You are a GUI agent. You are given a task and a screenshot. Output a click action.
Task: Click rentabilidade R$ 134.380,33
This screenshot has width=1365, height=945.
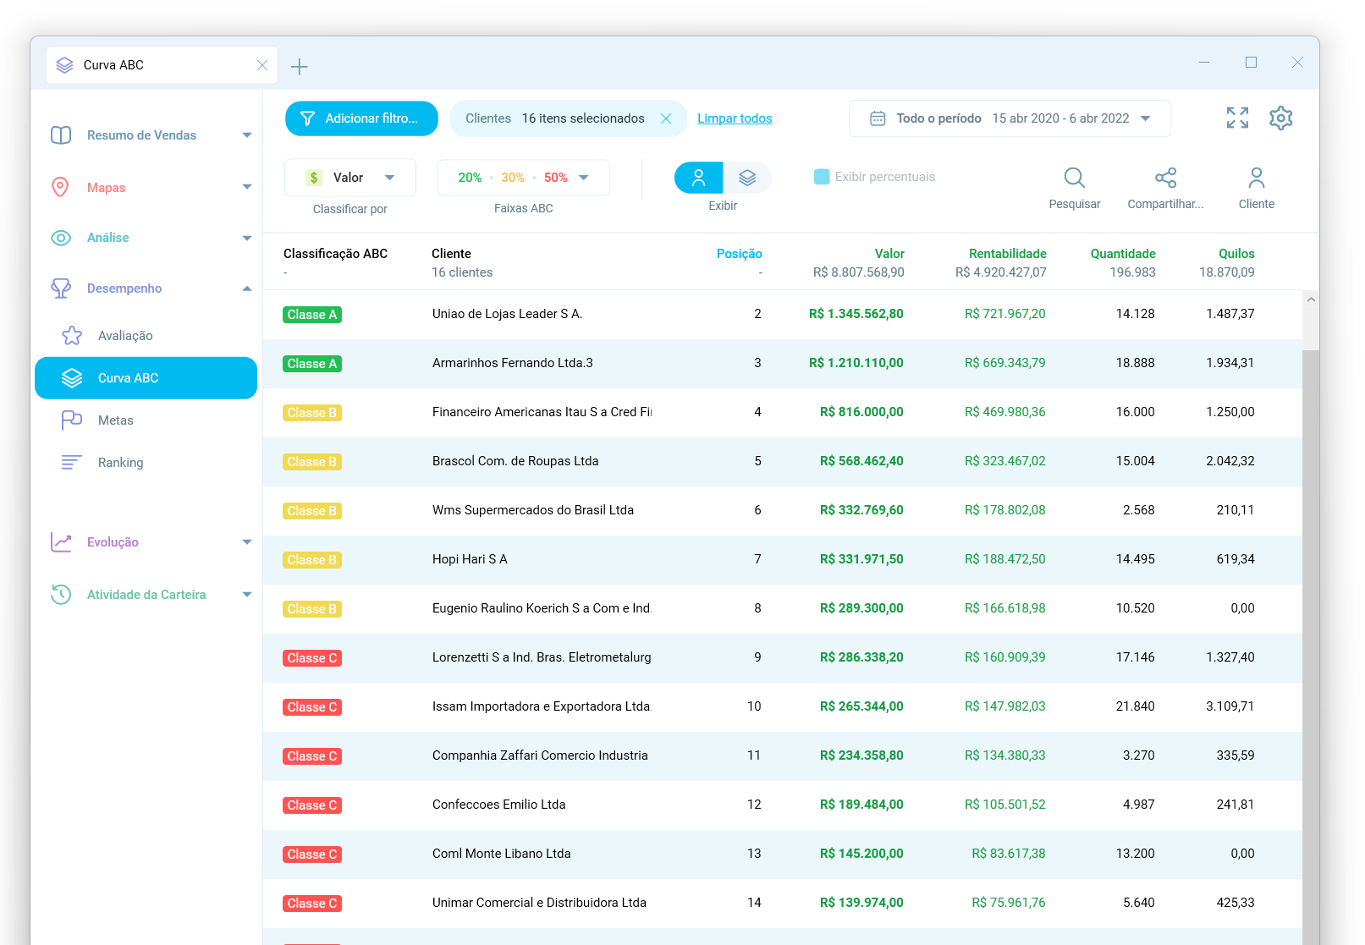[x=1004, y=755]
